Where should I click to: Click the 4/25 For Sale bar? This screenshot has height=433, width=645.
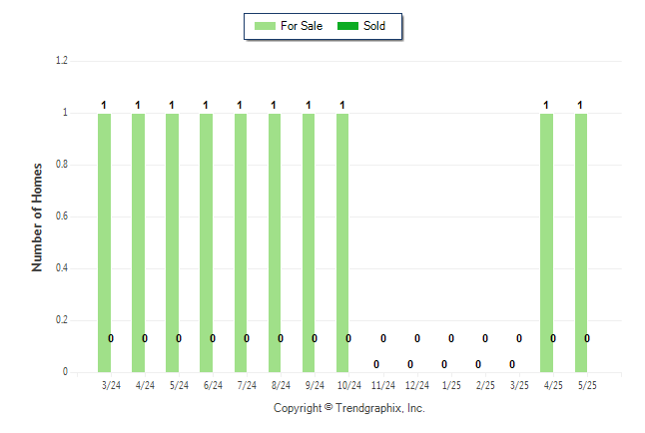coord(547,243)
